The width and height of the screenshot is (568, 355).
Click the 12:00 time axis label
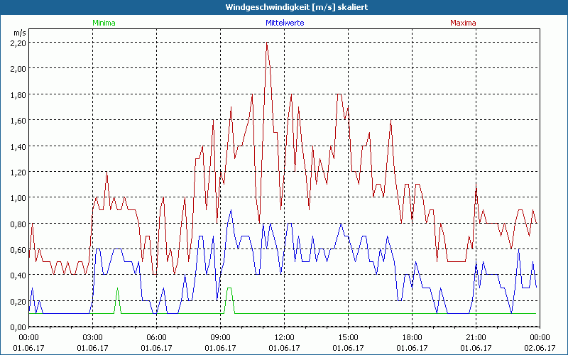coord(284,337)
